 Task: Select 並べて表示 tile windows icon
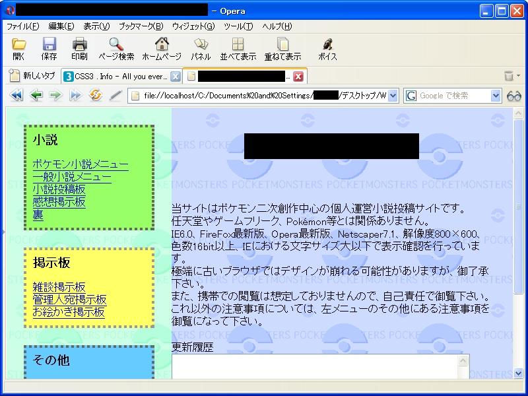point(238,44)
